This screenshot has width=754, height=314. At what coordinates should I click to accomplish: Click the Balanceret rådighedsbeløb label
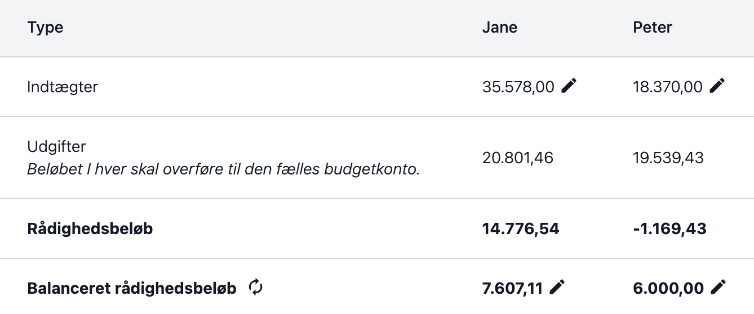coord(132,289)
